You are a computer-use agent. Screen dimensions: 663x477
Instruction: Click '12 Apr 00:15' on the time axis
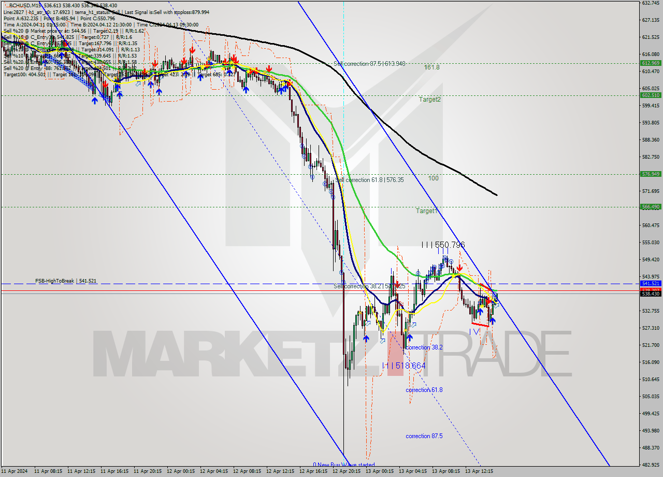(x=181, y=472)
